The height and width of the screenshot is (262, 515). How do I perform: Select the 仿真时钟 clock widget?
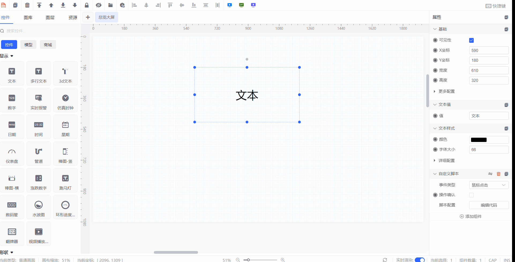65,101
